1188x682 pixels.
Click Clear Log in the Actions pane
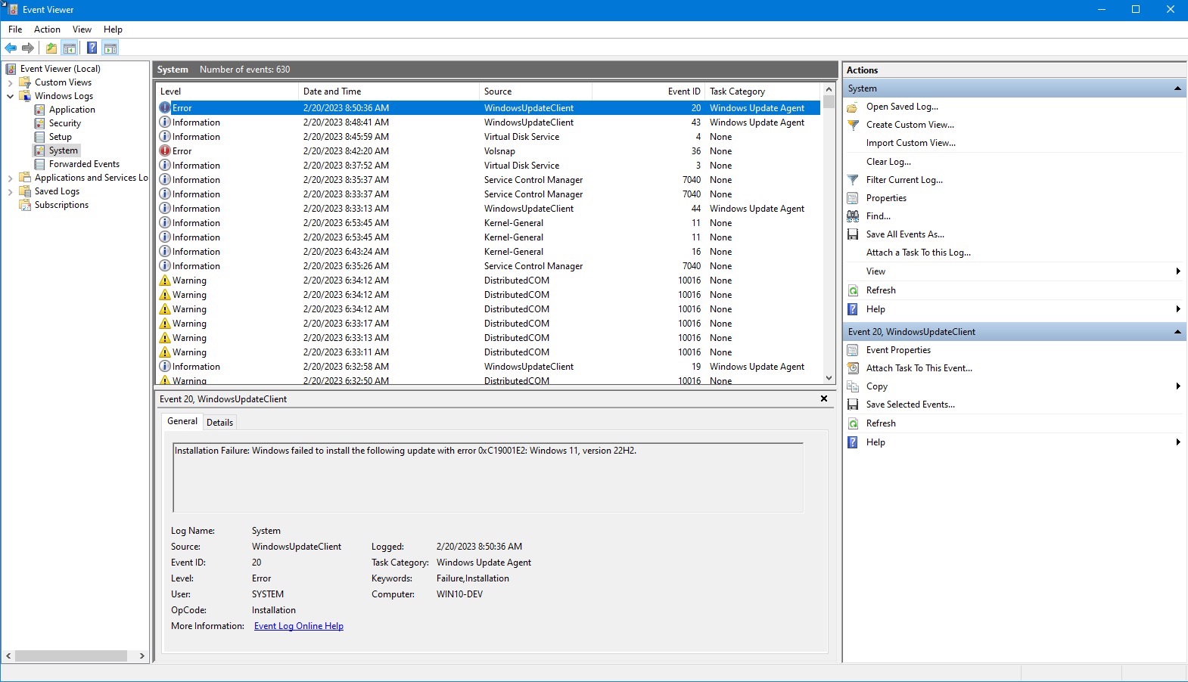[888, 162]
